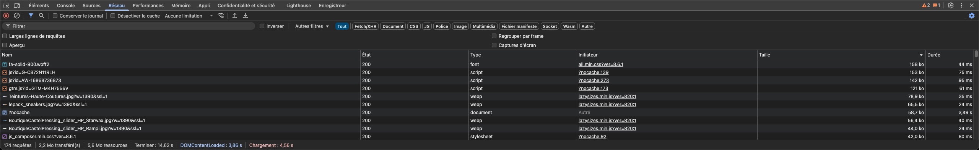Filter requests by Police
The image size is (979, 150).
point(441,26)
